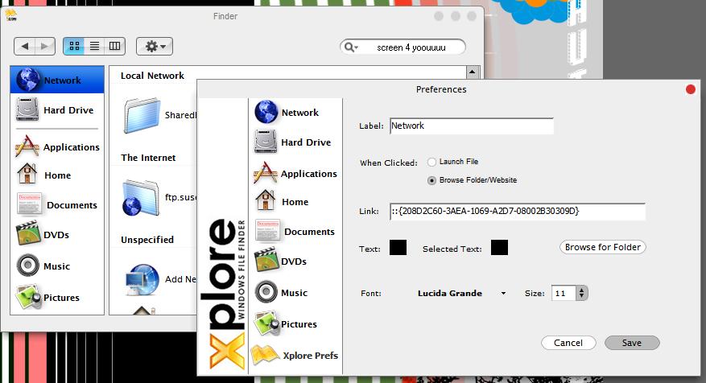Click the back arrow in Finder toolbar

point(25,46)
